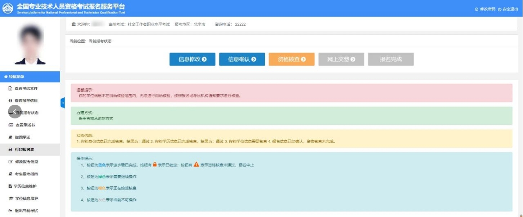Screen dimensions: 523x217
Task: Open 考生报考指南 in the navigation menu
Action: (x=30, y=174)
